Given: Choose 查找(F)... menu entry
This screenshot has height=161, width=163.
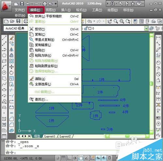Looking at the screenshot, I should 54,99.
